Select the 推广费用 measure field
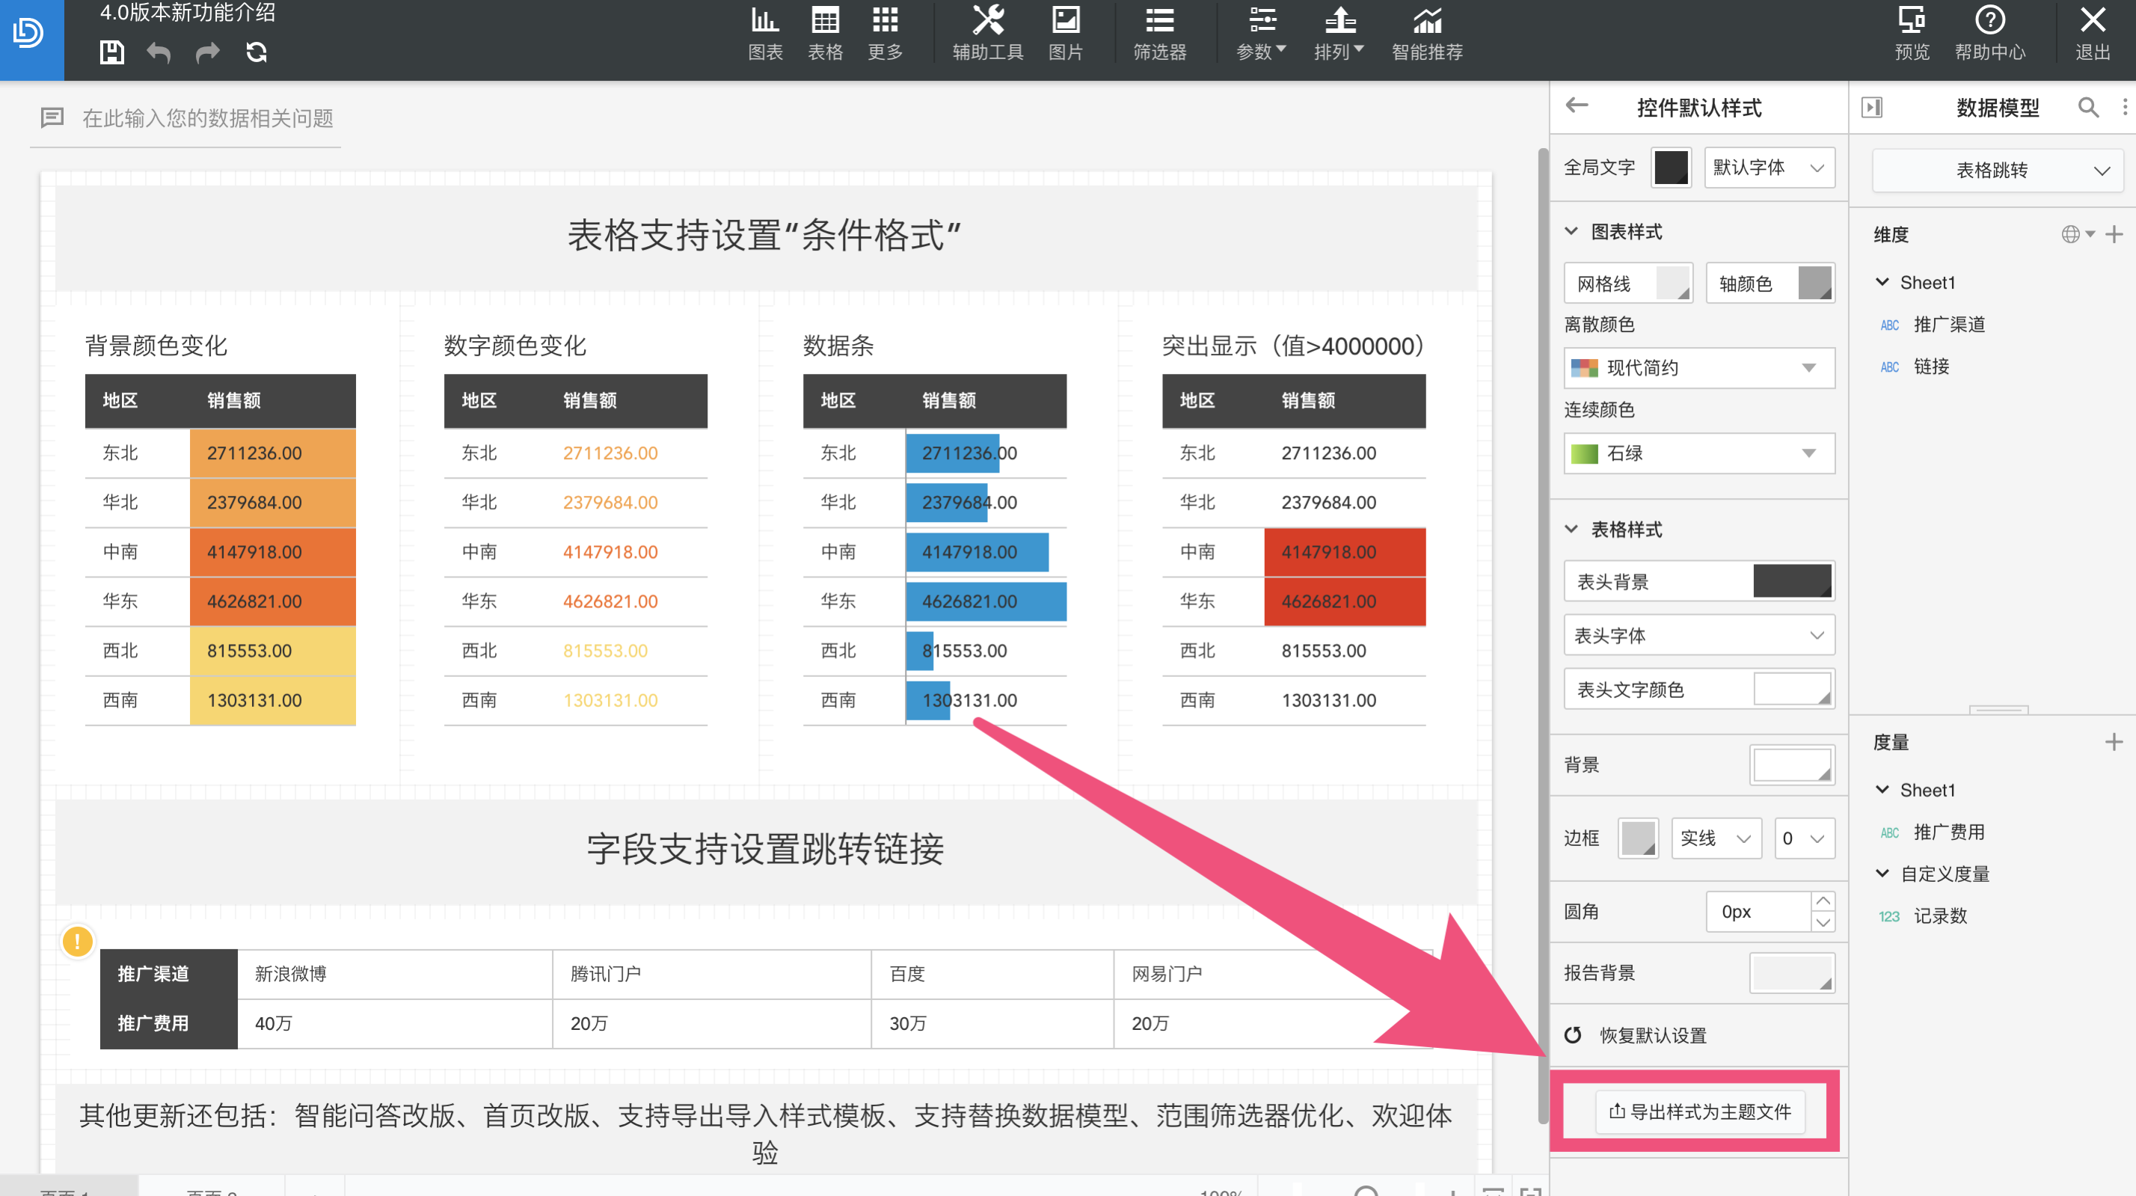Image resolution: width=2136 pixels, height=1196 pixels. pyautogui.click(x=1948, y=832)
